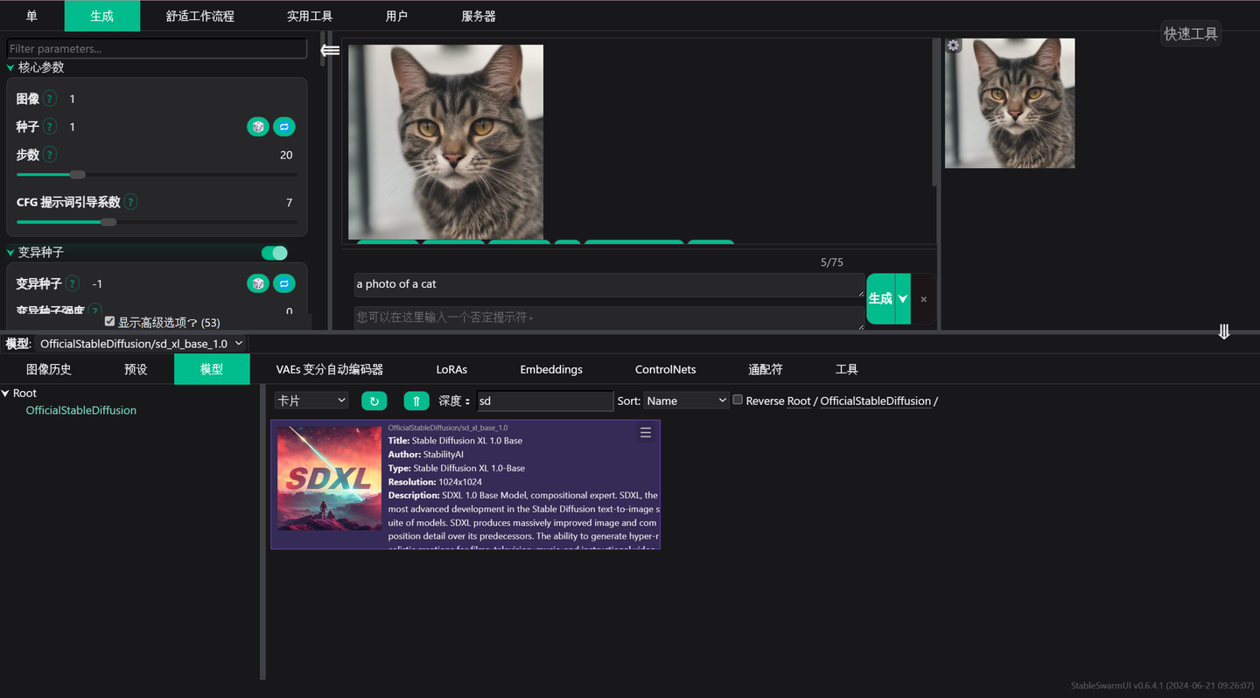
Task: Click the help icon beside 步数
Action: [x=50, y=155]
